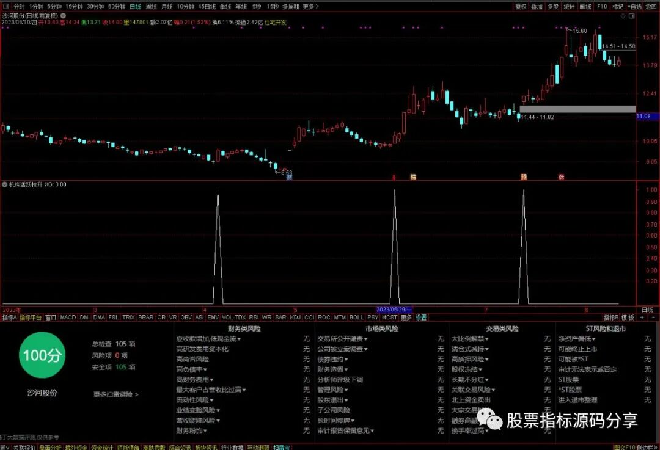Click the 返回 button
Image resolution: width=660 pixels, height=450 pixels.
[x=651, y=6]
